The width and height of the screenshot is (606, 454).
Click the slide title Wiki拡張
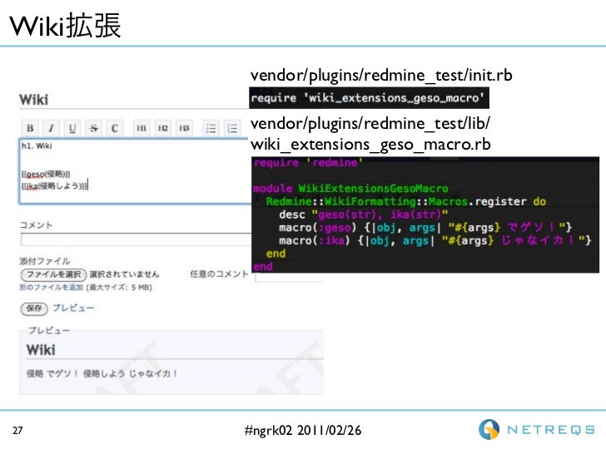[x=65, y=26]
